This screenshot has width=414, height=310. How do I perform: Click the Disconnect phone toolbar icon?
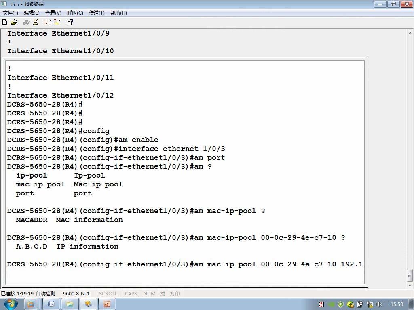pos(36,23)
